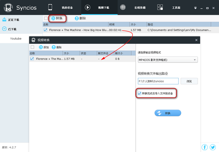219x152 pixels.
Task: Maximize the Syncios main window
Action: pyautogui.click(x=207, y=8)
